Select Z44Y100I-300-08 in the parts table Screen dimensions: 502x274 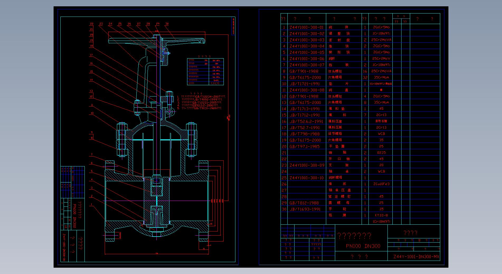tap(307, 90)
